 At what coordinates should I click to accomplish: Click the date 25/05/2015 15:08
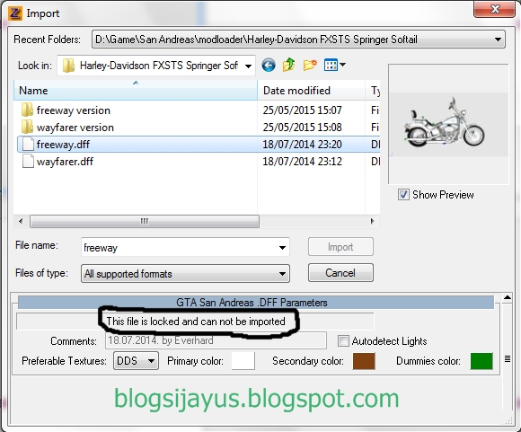[x=302, y=128]
